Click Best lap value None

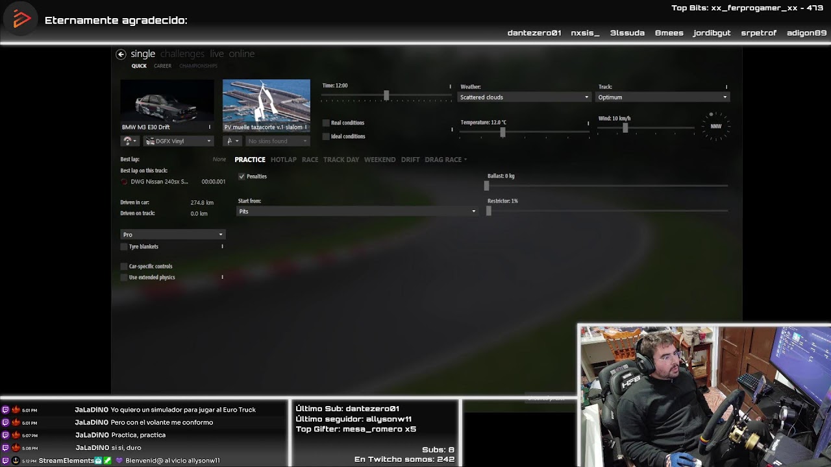(219, 160)
